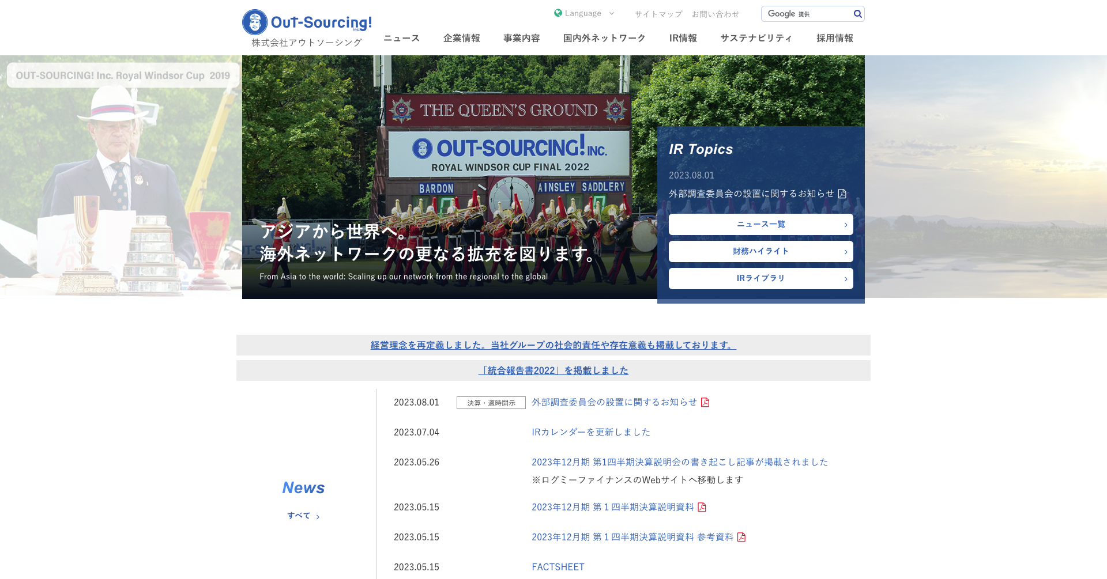Click the 2023.05.26 date in news list
Image resolution: width=1107 pixels, height=579 pixels.
point(416,462)
